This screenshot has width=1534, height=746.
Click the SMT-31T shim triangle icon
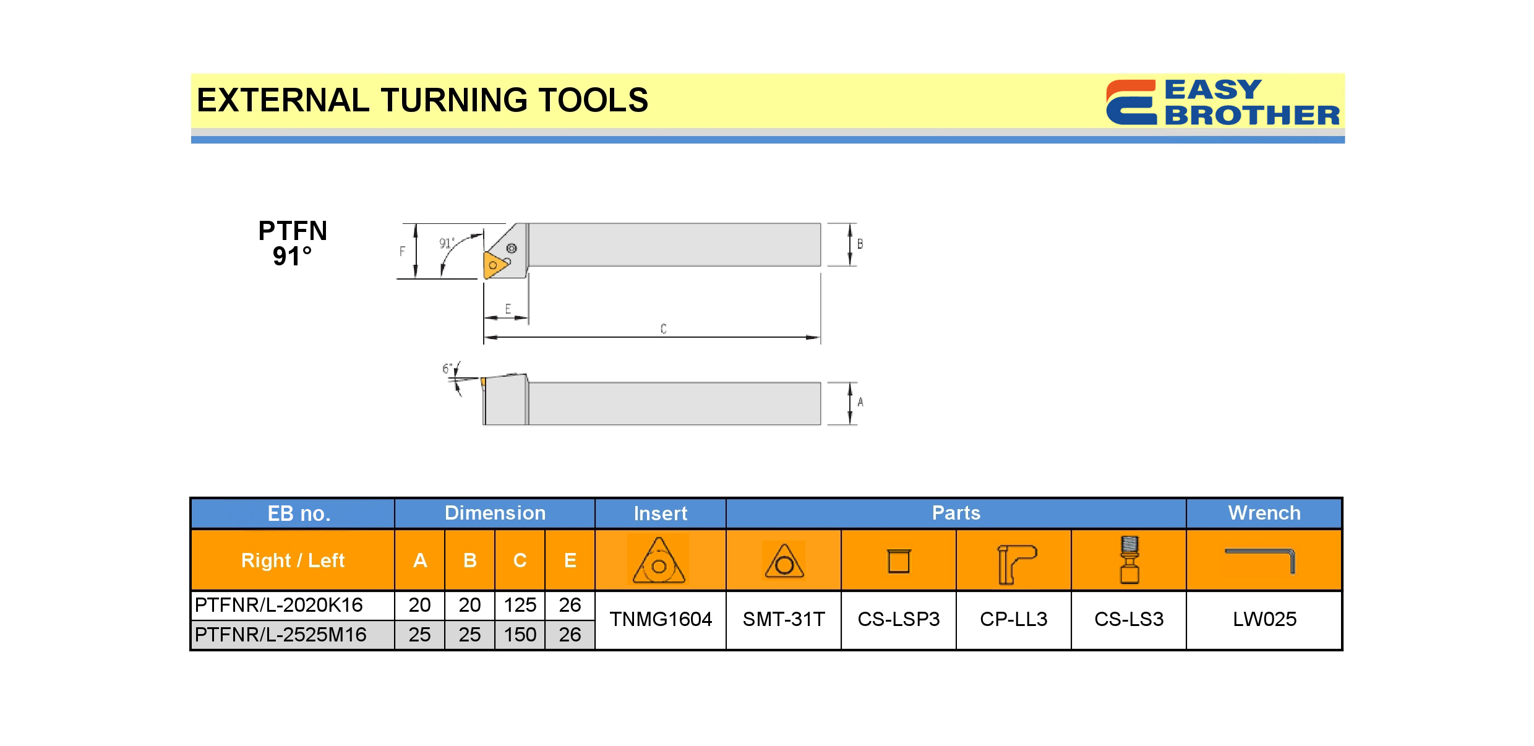tap(784, 561)
